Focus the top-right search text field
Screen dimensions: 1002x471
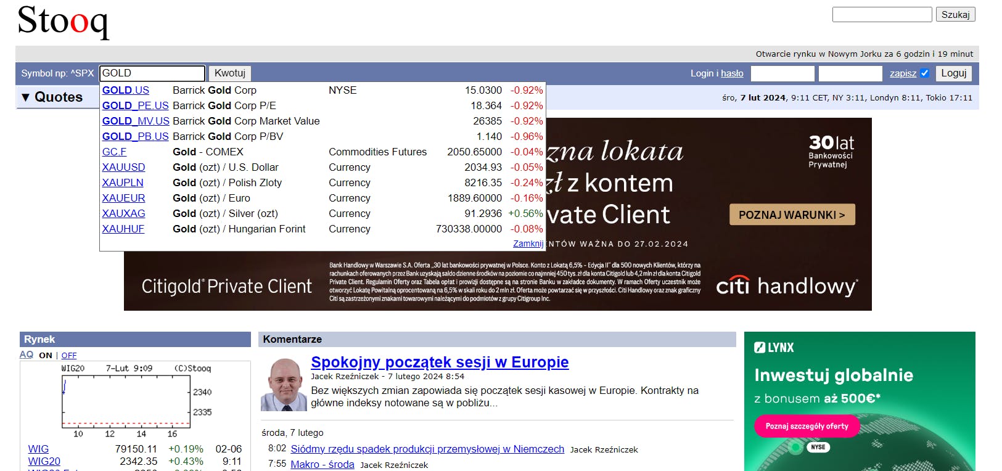click(x=882, y=15)
